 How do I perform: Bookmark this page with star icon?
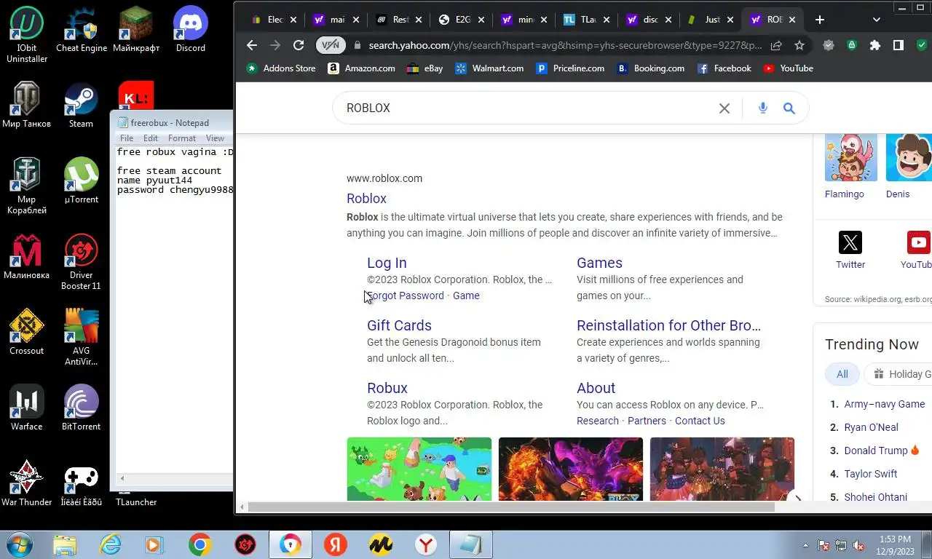pos(799,45)
